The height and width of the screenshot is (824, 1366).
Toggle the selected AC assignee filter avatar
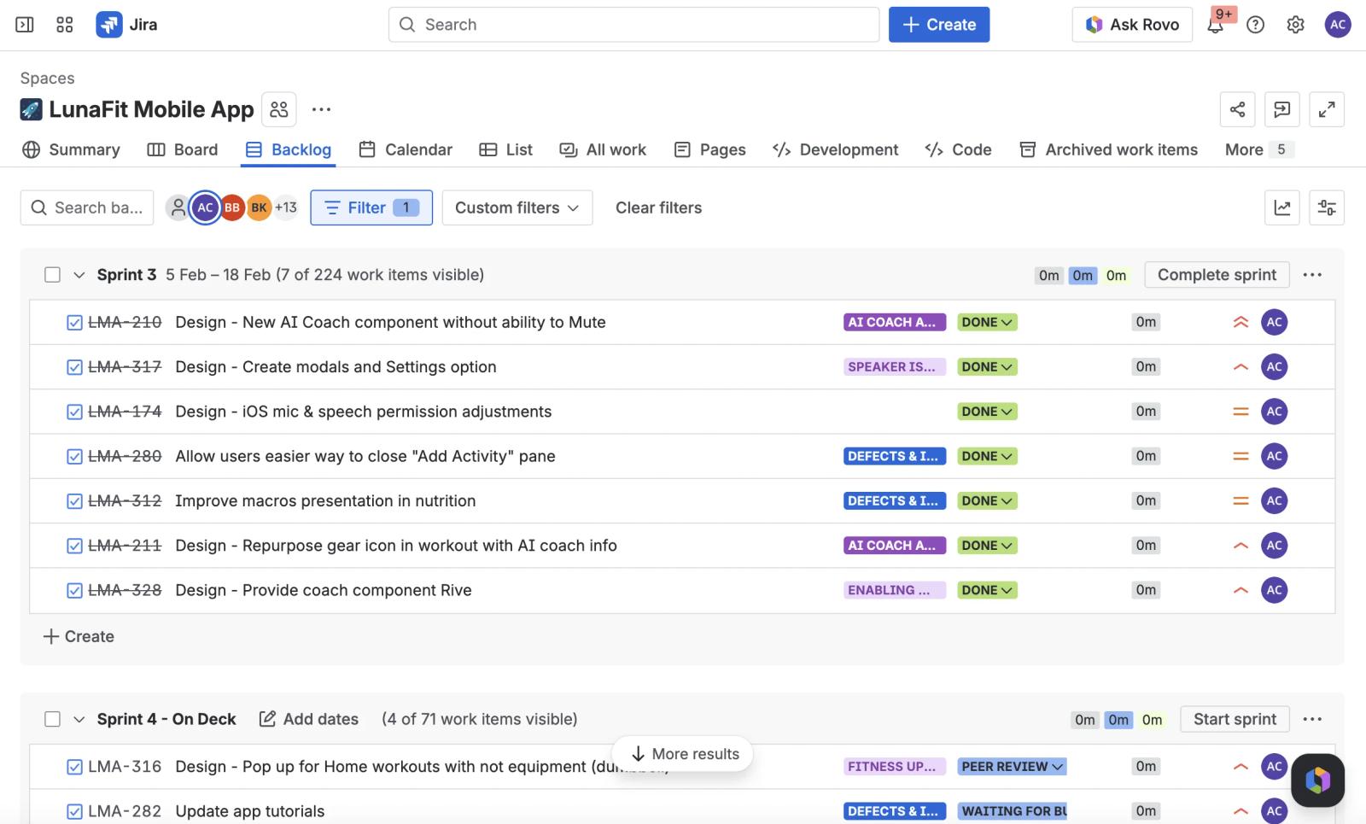[205, 207]
